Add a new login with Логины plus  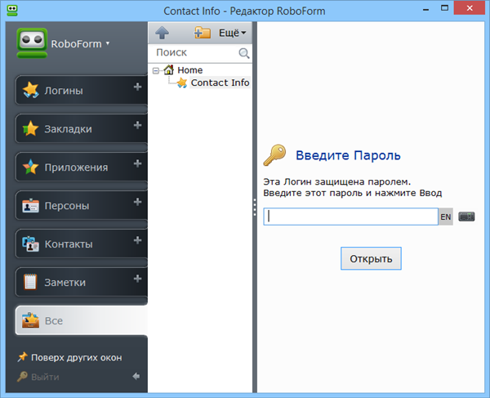point(137,87)
